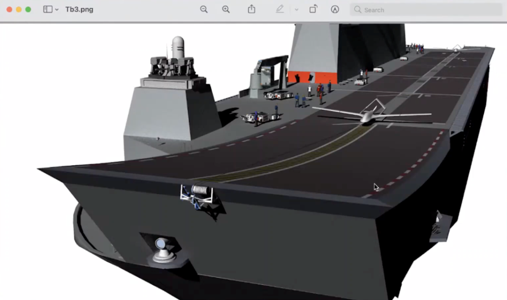
Task: Click the orange hangar door base
Action: point(313,78)
